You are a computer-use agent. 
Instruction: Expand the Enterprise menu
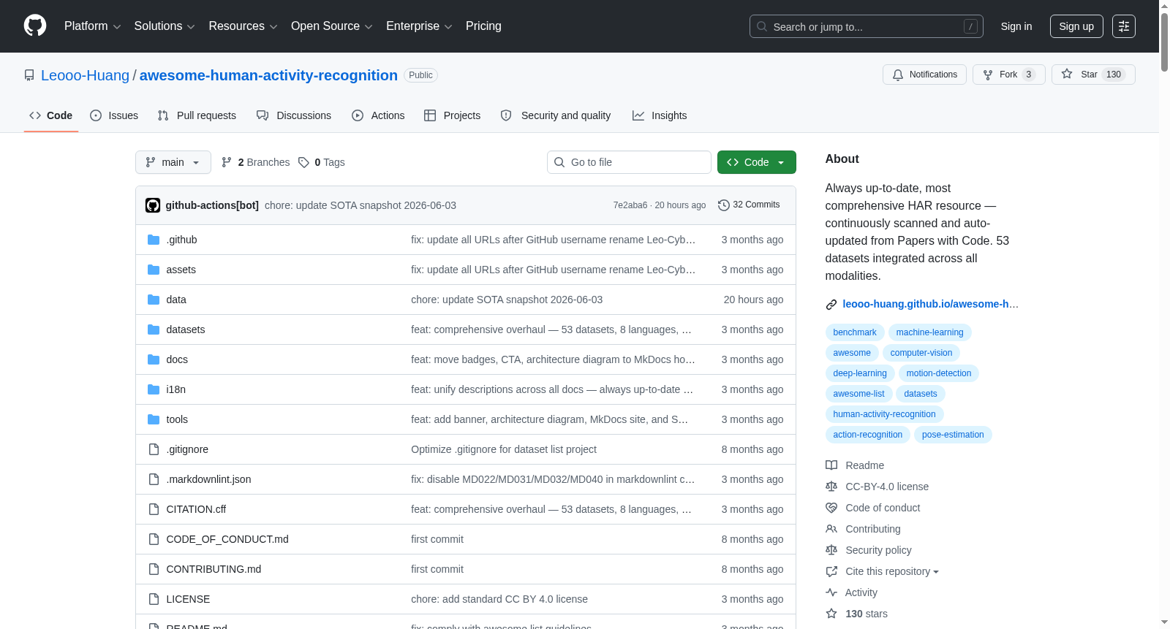click(x=419, y=26)
